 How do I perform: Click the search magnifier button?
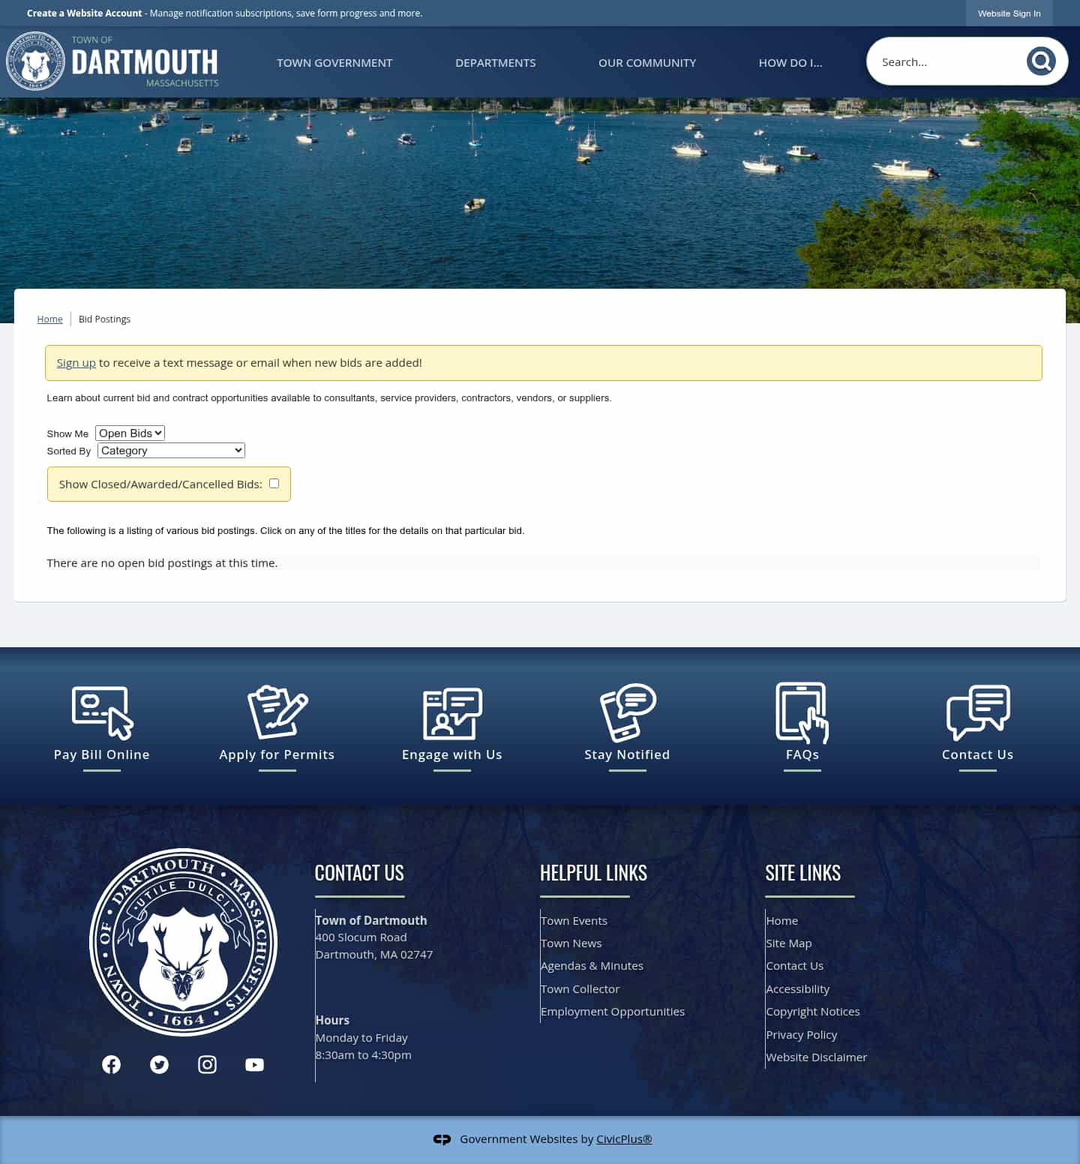tap(1041, 61)
